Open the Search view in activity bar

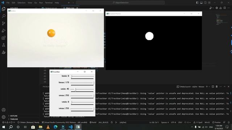(x=4, y=16)
